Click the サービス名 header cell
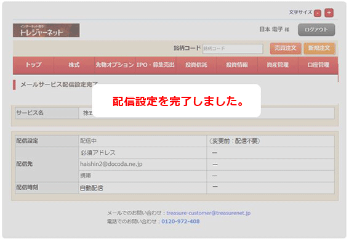The image size is (349, 241). 47,113
